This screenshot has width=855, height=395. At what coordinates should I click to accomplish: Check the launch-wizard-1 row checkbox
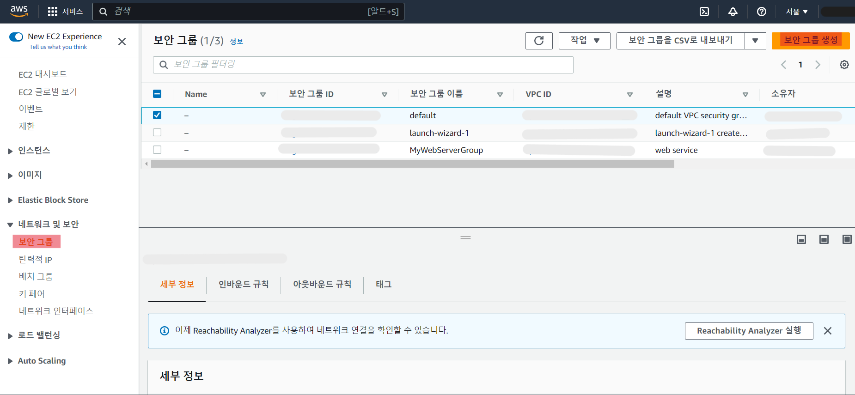tap(157, 133)
